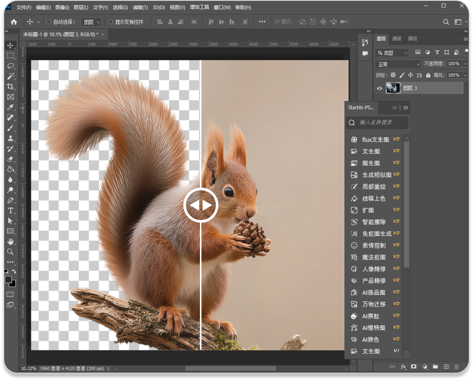Viewport: 473px width, 380px height.
Task: Enable the 显示变换控件 checkbox
Action: pyautogui.click(x=111, y=22)
